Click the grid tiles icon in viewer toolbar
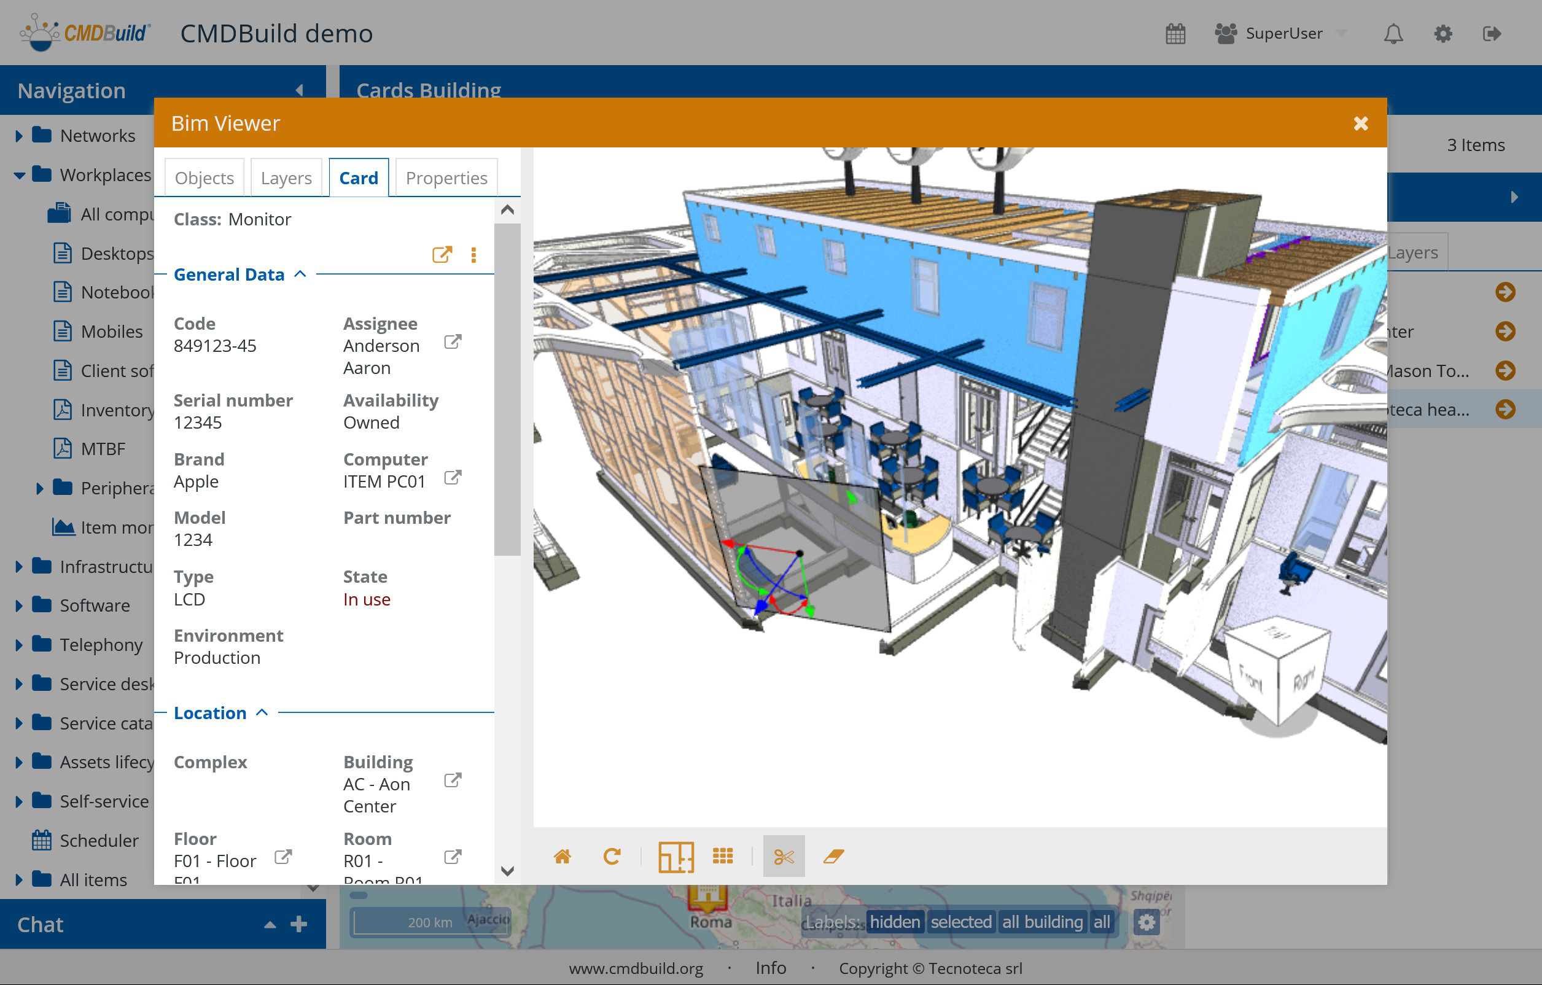The width and height of the screenshot is (1542, 985). coord(722,856)
